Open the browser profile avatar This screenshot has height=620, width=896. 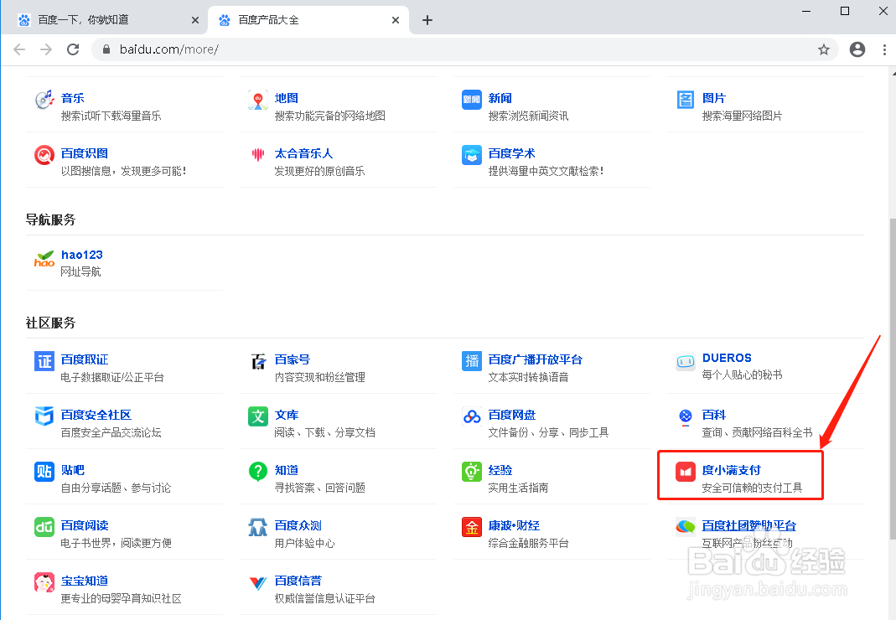click(x=857, y=49)
